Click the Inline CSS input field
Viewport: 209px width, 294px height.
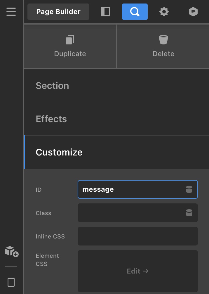coord(138,236)
